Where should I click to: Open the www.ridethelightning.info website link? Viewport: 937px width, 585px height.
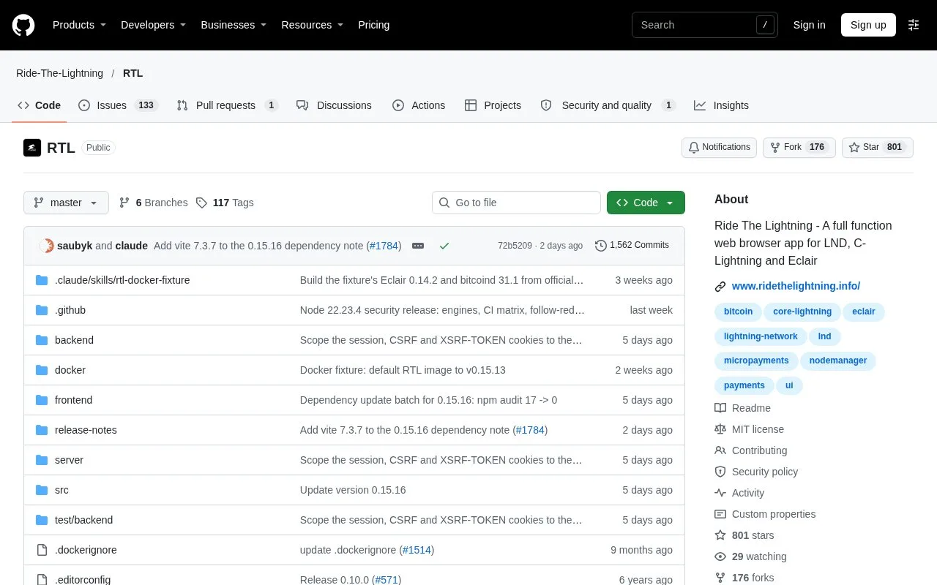click(x=796, y=286)
